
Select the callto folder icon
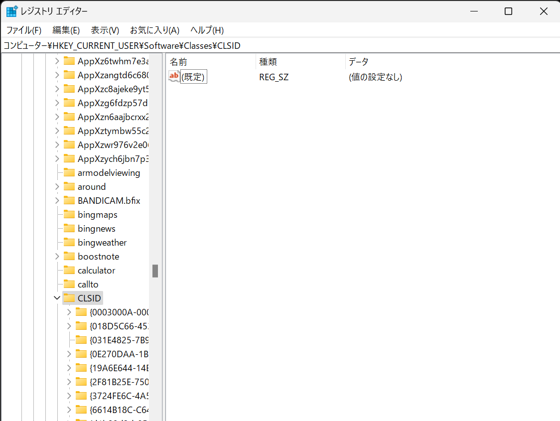click(x=69, y=284)
